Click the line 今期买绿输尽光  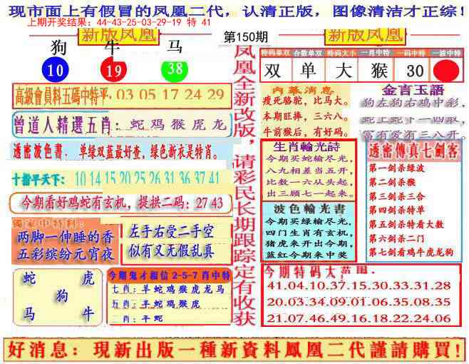309,221
